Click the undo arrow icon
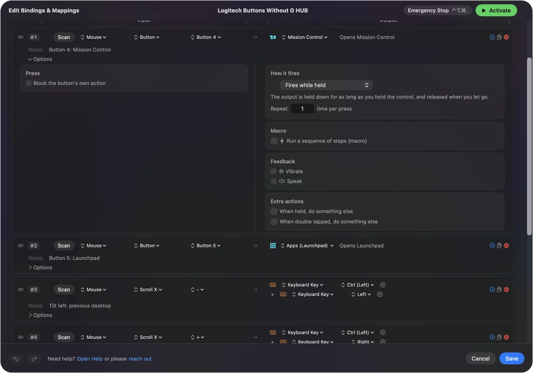The height and width of the screenshot is (373, 533). coord(16,359)
